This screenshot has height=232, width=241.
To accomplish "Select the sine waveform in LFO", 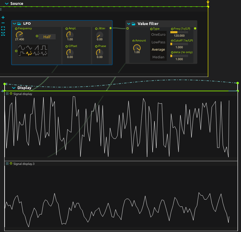I will pos(21,48).
